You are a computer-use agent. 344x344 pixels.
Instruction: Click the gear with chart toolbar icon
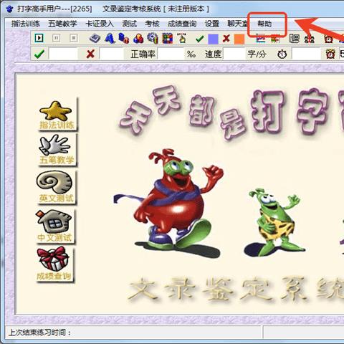pos(153,38)
